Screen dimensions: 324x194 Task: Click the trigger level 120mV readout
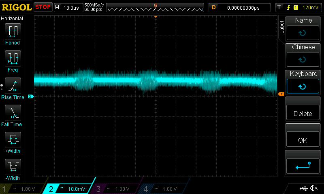pyautogui.click(x=310, y=8)
